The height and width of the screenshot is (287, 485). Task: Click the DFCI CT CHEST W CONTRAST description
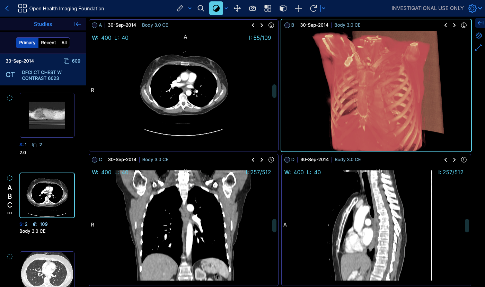[42, 75]
